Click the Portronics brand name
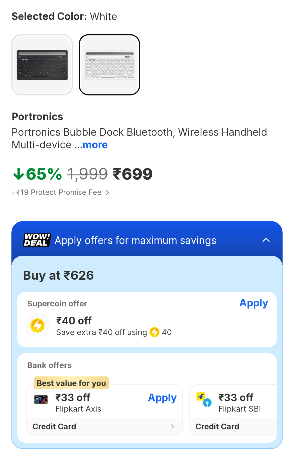 pos(38,117)
